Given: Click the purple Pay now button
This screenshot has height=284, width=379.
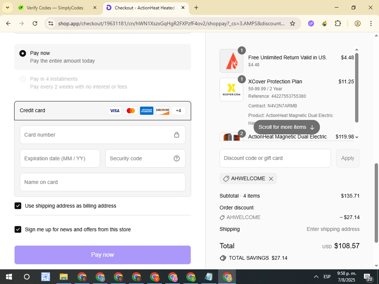Looking at the screenshot, I should click(103, 255).
